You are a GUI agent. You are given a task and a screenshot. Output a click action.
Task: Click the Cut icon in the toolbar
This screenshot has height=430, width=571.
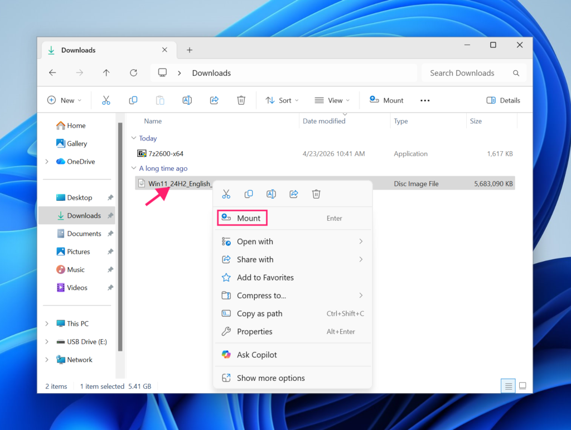[x=106, y=100]
